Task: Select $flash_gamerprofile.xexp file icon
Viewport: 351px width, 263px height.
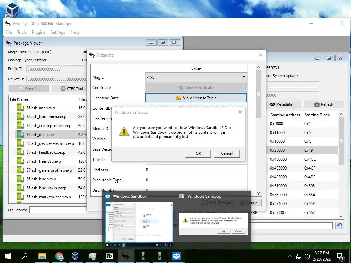Action: pyautogui.click(x=21, y=170)
